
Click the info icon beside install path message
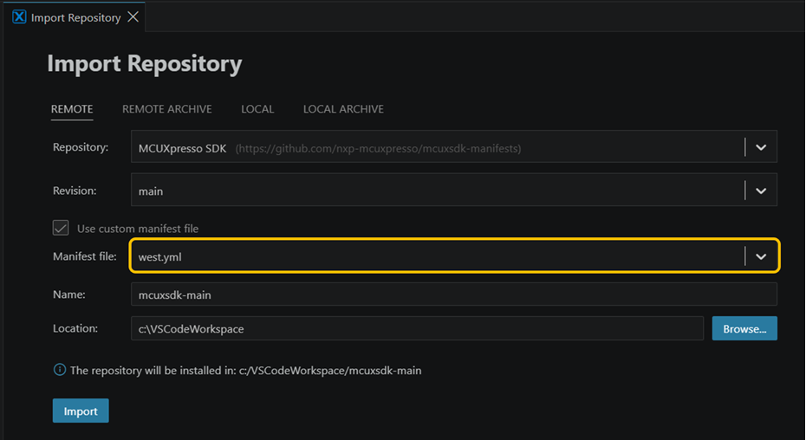pos(60,370)
